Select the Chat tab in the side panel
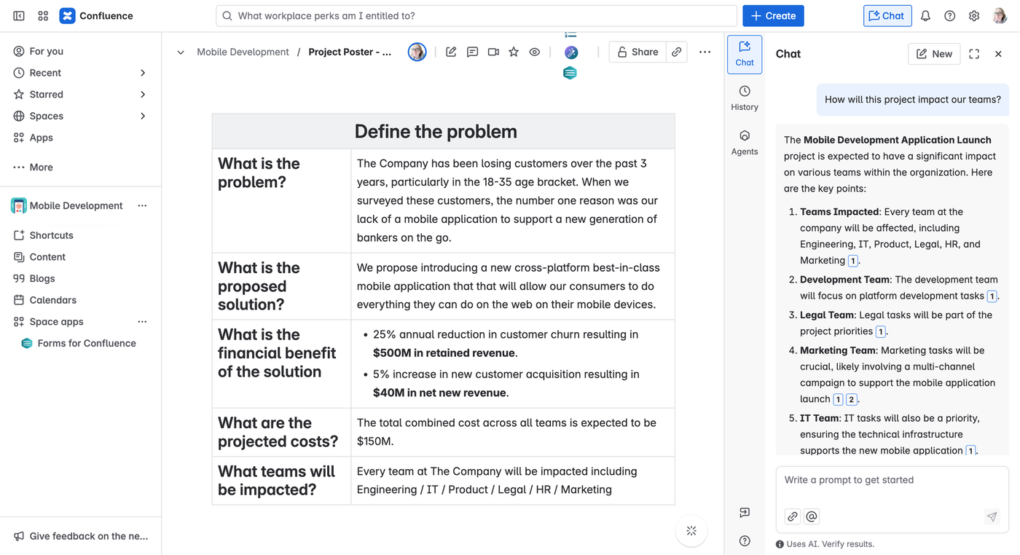This screenshot has height=555, width=1020. 745,54
